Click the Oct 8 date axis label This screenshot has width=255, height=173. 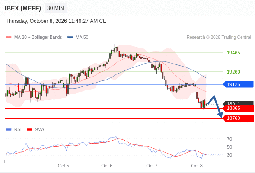pyautogui.click(x=197, y=166)
